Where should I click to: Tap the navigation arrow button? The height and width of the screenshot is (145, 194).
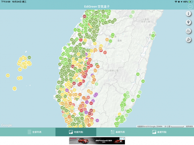tap(188, 40)
